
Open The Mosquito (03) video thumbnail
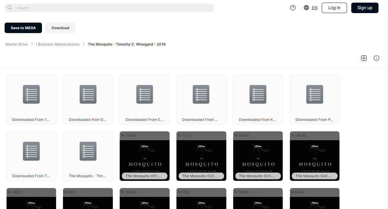(x=258, y=156)
